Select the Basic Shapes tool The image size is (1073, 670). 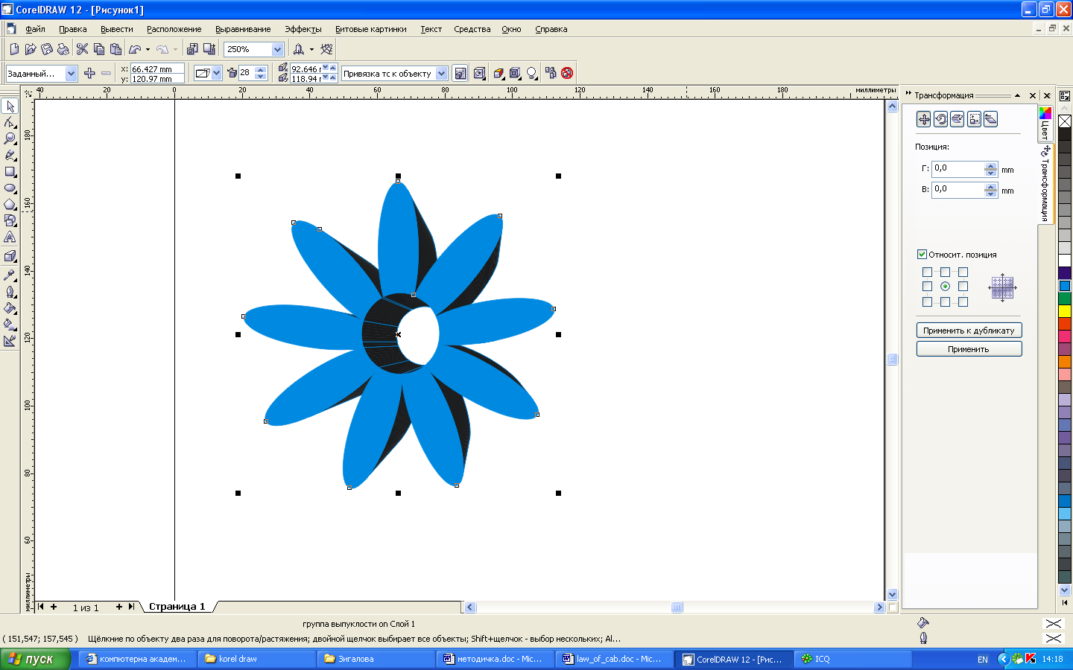point(10,220)
